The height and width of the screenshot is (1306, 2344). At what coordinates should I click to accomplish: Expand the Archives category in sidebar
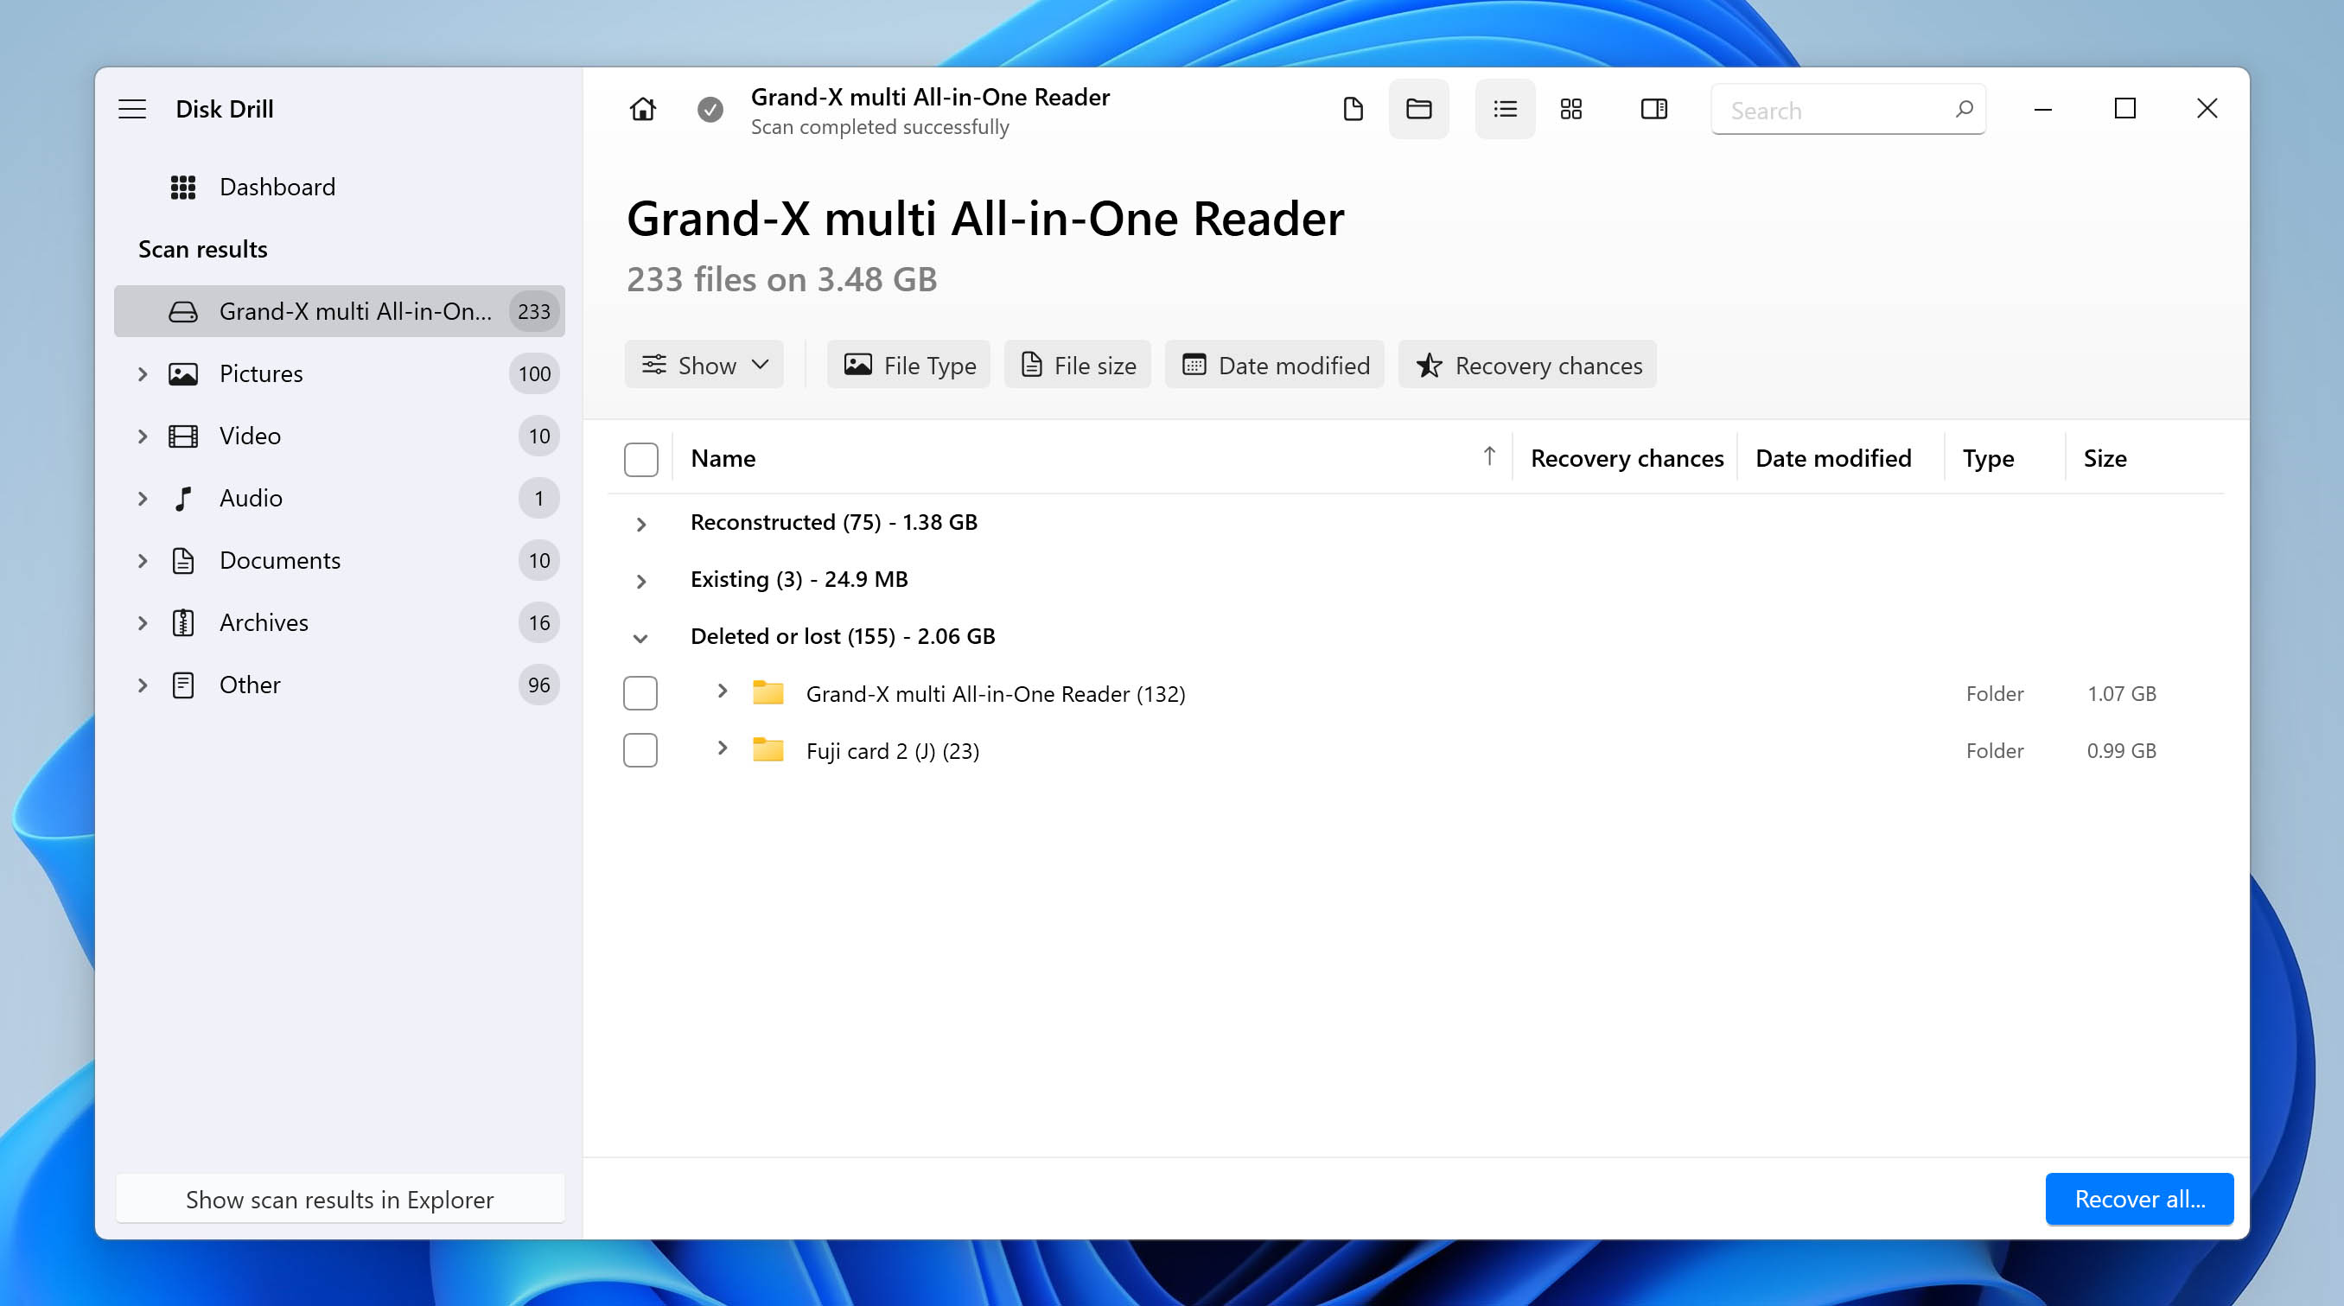pos(142,622)
